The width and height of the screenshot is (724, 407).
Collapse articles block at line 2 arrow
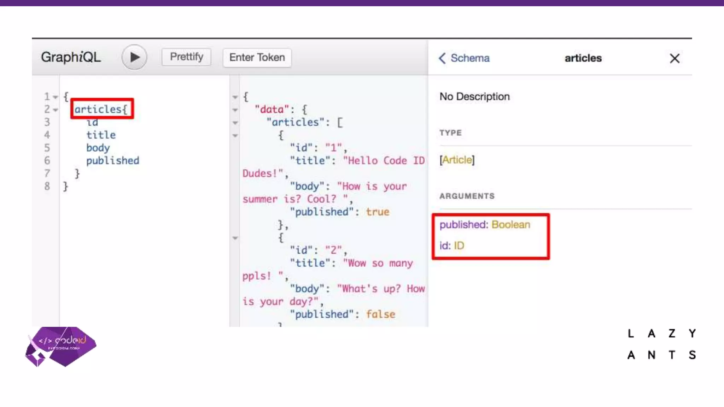tap(56, 110)
